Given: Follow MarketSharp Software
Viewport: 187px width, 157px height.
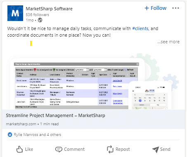Looking at the screenshot, I should point(156,8).
